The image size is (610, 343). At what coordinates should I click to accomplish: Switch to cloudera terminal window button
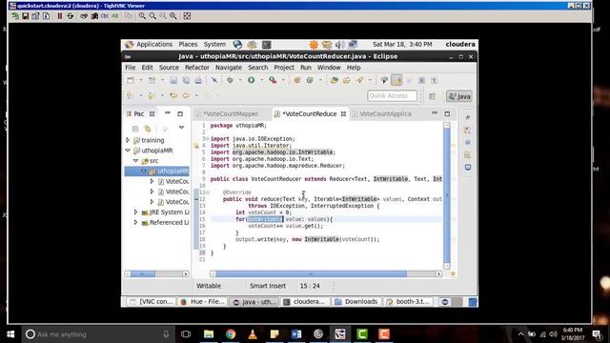click(305, 302)
